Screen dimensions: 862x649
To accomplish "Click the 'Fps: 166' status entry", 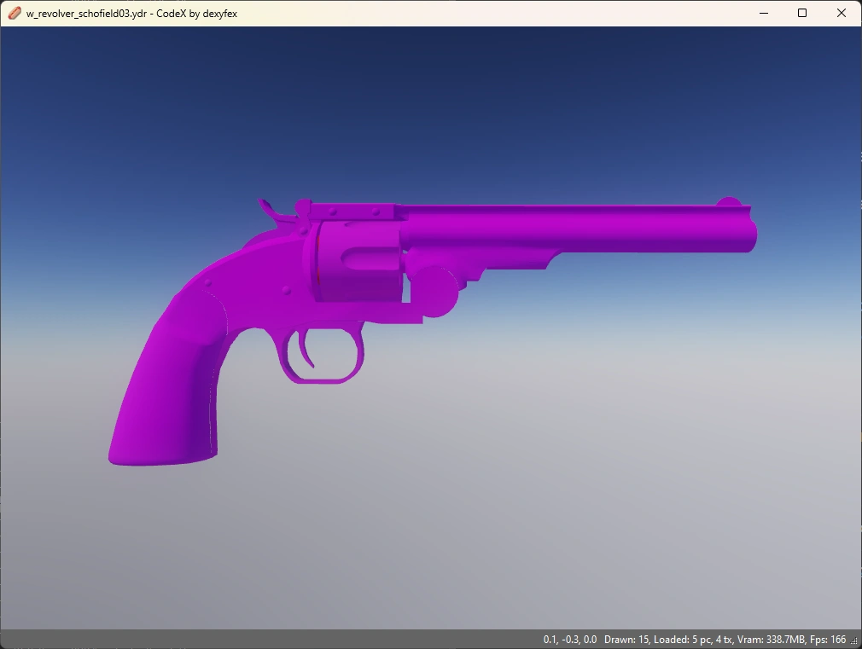I will pos(828,640).
